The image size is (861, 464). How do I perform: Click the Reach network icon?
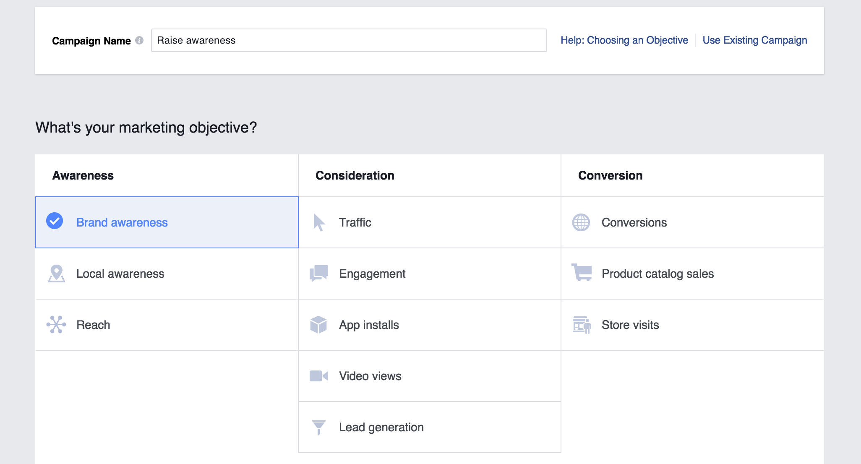point(56,325)
